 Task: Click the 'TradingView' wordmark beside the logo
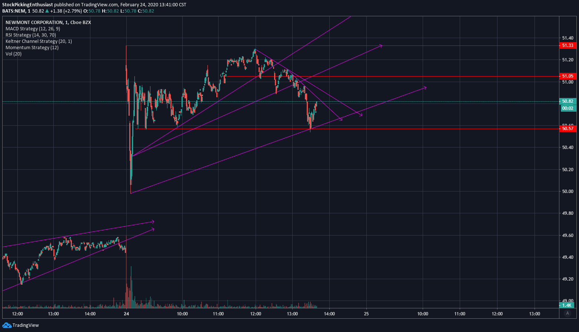pyautogui.click(x=26, y=325)
